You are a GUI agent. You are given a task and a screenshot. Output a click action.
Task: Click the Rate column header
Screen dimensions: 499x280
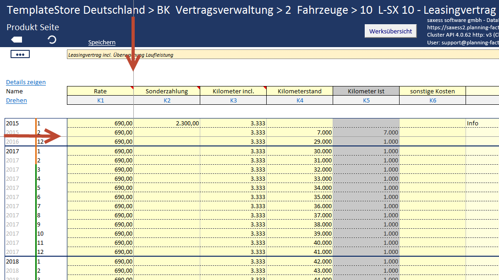coord(100,91)
